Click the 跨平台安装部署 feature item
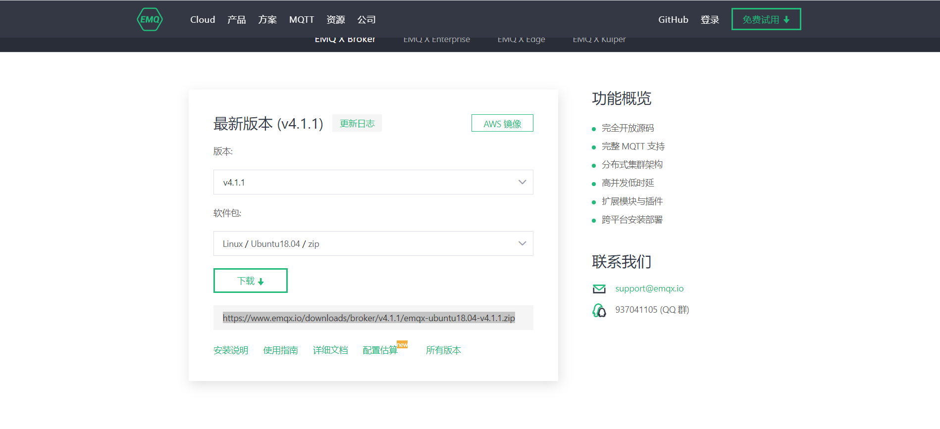This screenshot has height=429, width=940. [x=632, y=220]
